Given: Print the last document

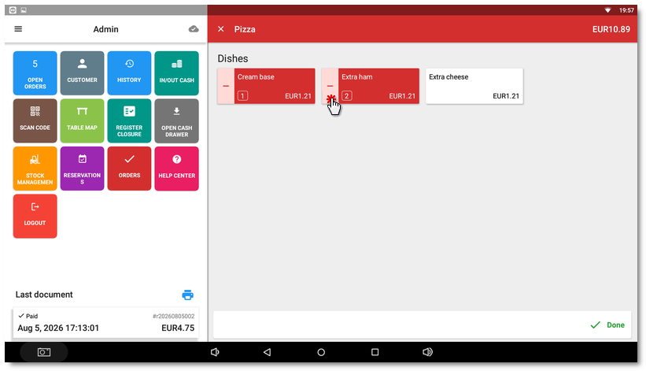Looking at the screenshot, I should 187,295.
